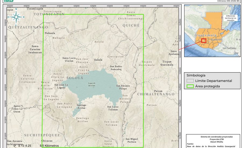The height and width of the screenshot is (148, 242).
Task: Click the Lago de Atitlán label
Action: click(92, 84)
